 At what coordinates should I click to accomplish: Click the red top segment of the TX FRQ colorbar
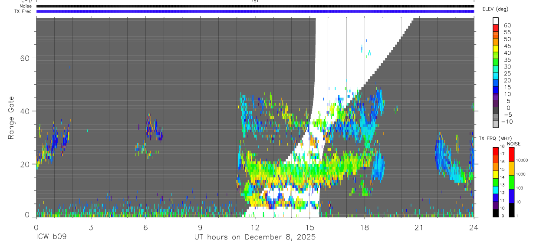coord(496,151)
